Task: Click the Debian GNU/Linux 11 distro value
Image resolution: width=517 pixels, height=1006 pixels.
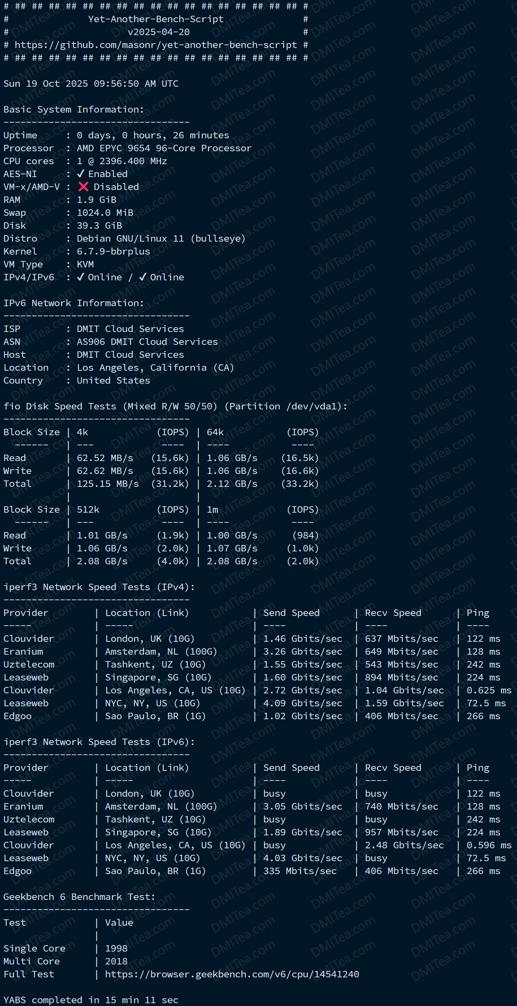Action: pyautogui.click(x=161, y=239)
